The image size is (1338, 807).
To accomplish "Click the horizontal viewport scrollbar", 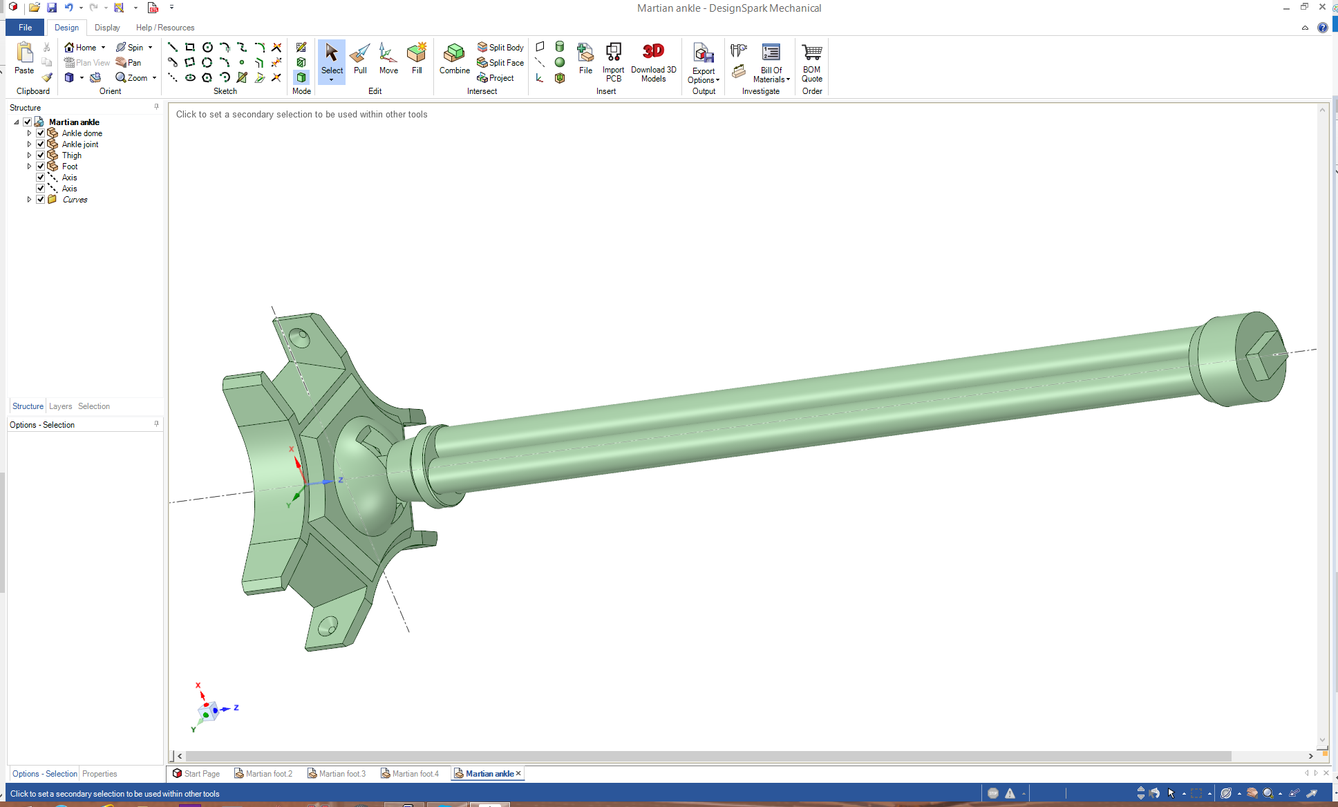I will coord(708,756).
